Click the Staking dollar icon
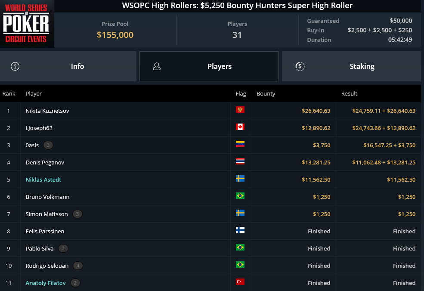 click(300, 66)
